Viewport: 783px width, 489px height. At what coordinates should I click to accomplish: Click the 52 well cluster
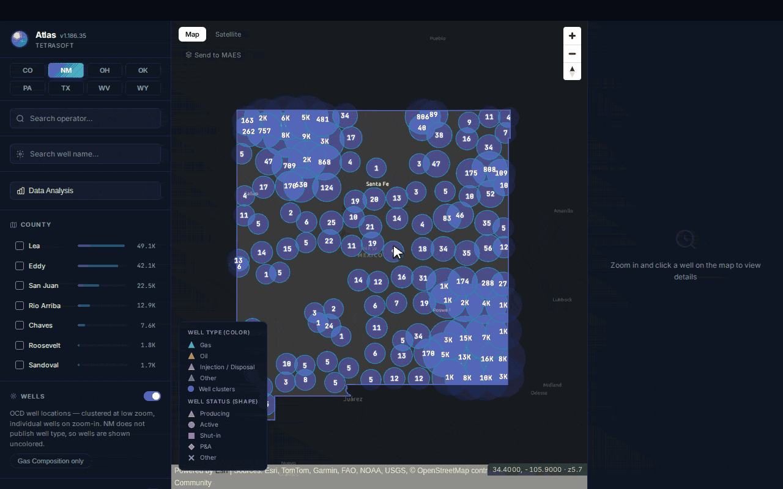(x=490, y=194)
